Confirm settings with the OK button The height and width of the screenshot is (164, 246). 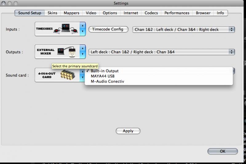tap(222, 151)
